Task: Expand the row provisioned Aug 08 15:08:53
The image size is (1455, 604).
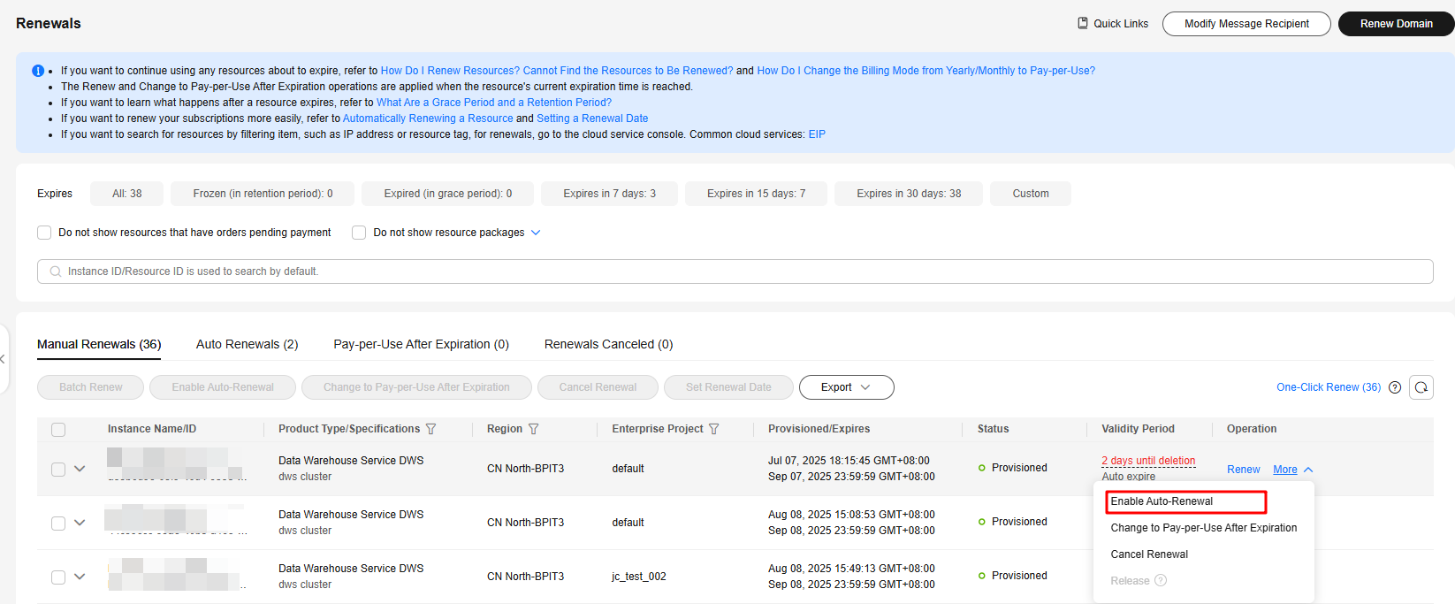Action: [80, 523]
